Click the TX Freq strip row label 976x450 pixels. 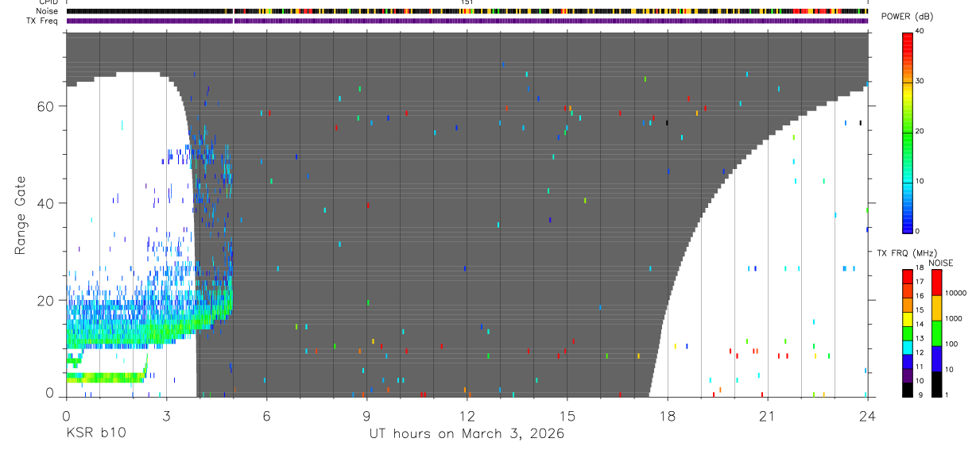pos(43,21)
